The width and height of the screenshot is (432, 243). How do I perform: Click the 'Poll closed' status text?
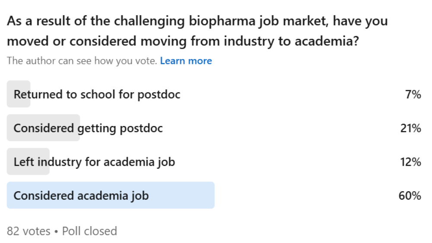pos(89,231)
